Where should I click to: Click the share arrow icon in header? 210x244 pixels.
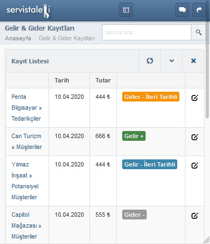199,10
